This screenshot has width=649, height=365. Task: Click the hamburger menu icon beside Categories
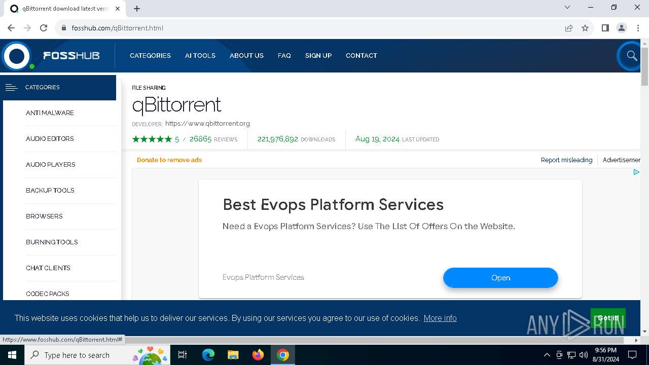(11, 87)
